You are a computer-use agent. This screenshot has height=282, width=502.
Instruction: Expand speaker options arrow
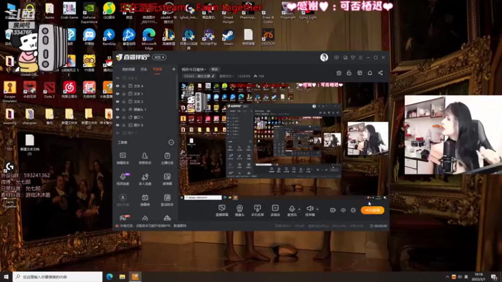318,209
